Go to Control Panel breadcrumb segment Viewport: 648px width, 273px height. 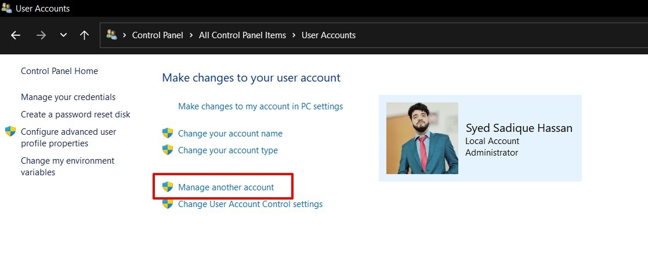point(157,35)
